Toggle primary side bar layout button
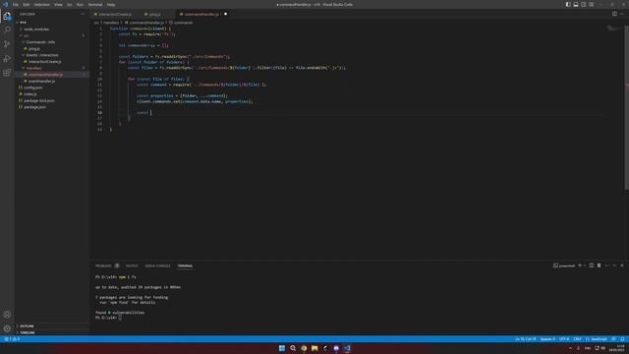The width and height of the screenshot is (629, 354). click(x=568, y=4)
